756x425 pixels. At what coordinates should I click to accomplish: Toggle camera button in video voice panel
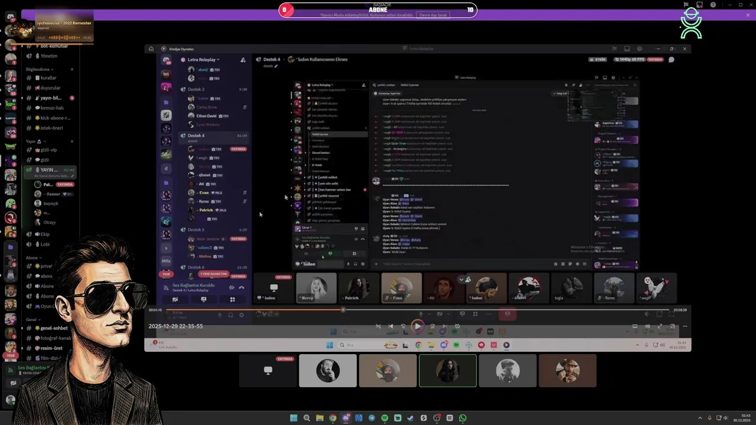[175, 299]
